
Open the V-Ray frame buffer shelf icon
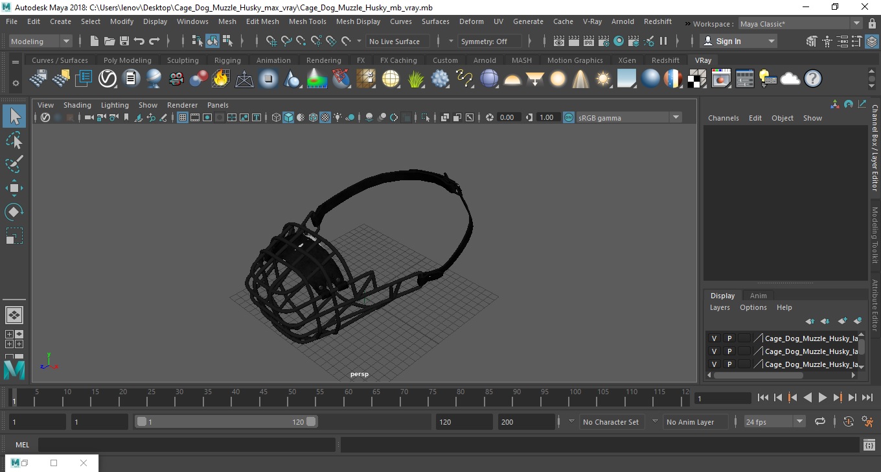pyautogui.click(x=721, y=79)
